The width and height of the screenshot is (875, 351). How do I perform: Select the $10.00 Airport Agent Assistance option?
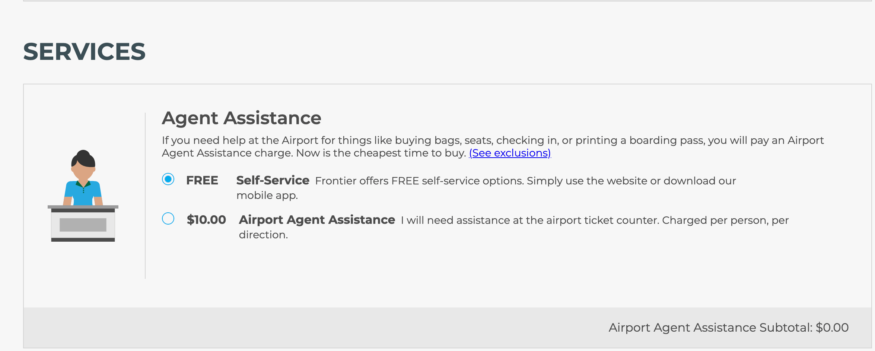[x=168, y=219]
